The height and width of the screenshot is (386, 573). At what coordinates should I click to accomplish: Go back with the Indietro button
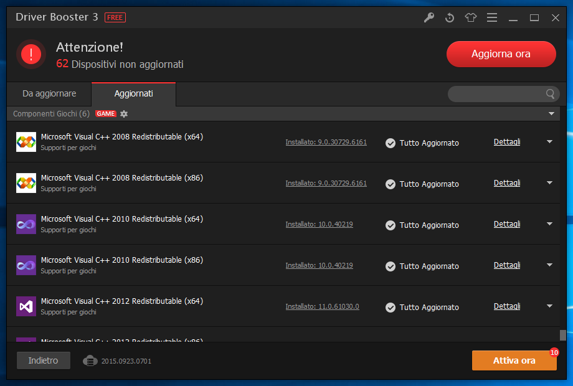[x=44, y=360]
